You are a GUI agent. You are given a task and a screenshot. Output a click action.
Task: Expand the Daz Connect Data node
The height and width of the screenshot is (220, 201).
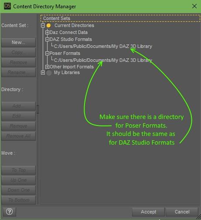[x=47, y=32]
